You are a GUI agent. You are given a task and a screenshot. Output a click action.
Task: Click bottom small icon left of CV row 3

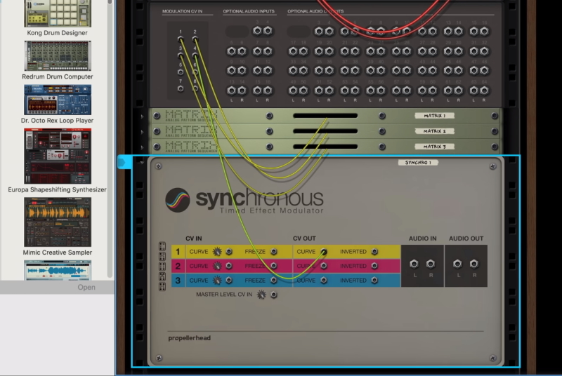(162, 287)
